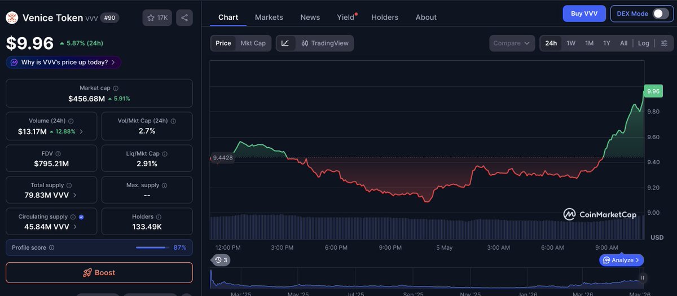Click the Venice Token logo icon
The image size is (677, 296).
12,18
